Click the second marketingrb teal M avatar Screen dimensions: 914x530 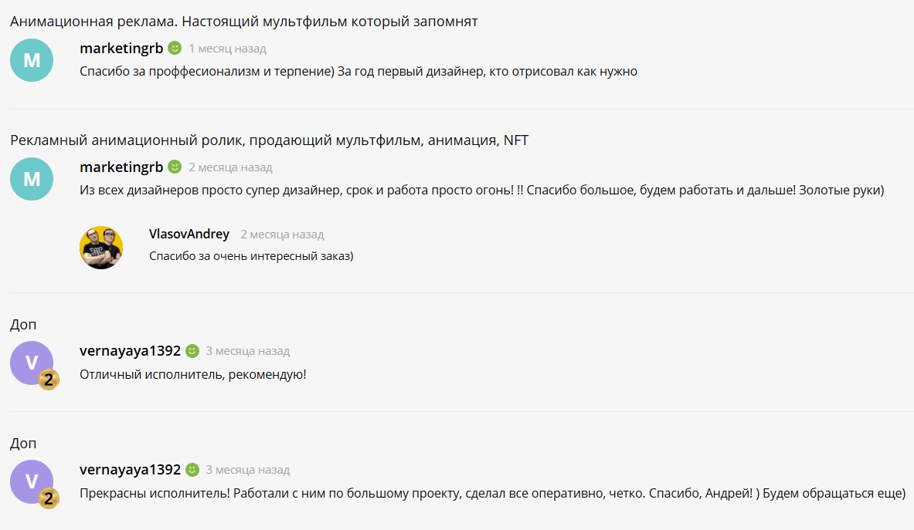[x=32, y=179]
